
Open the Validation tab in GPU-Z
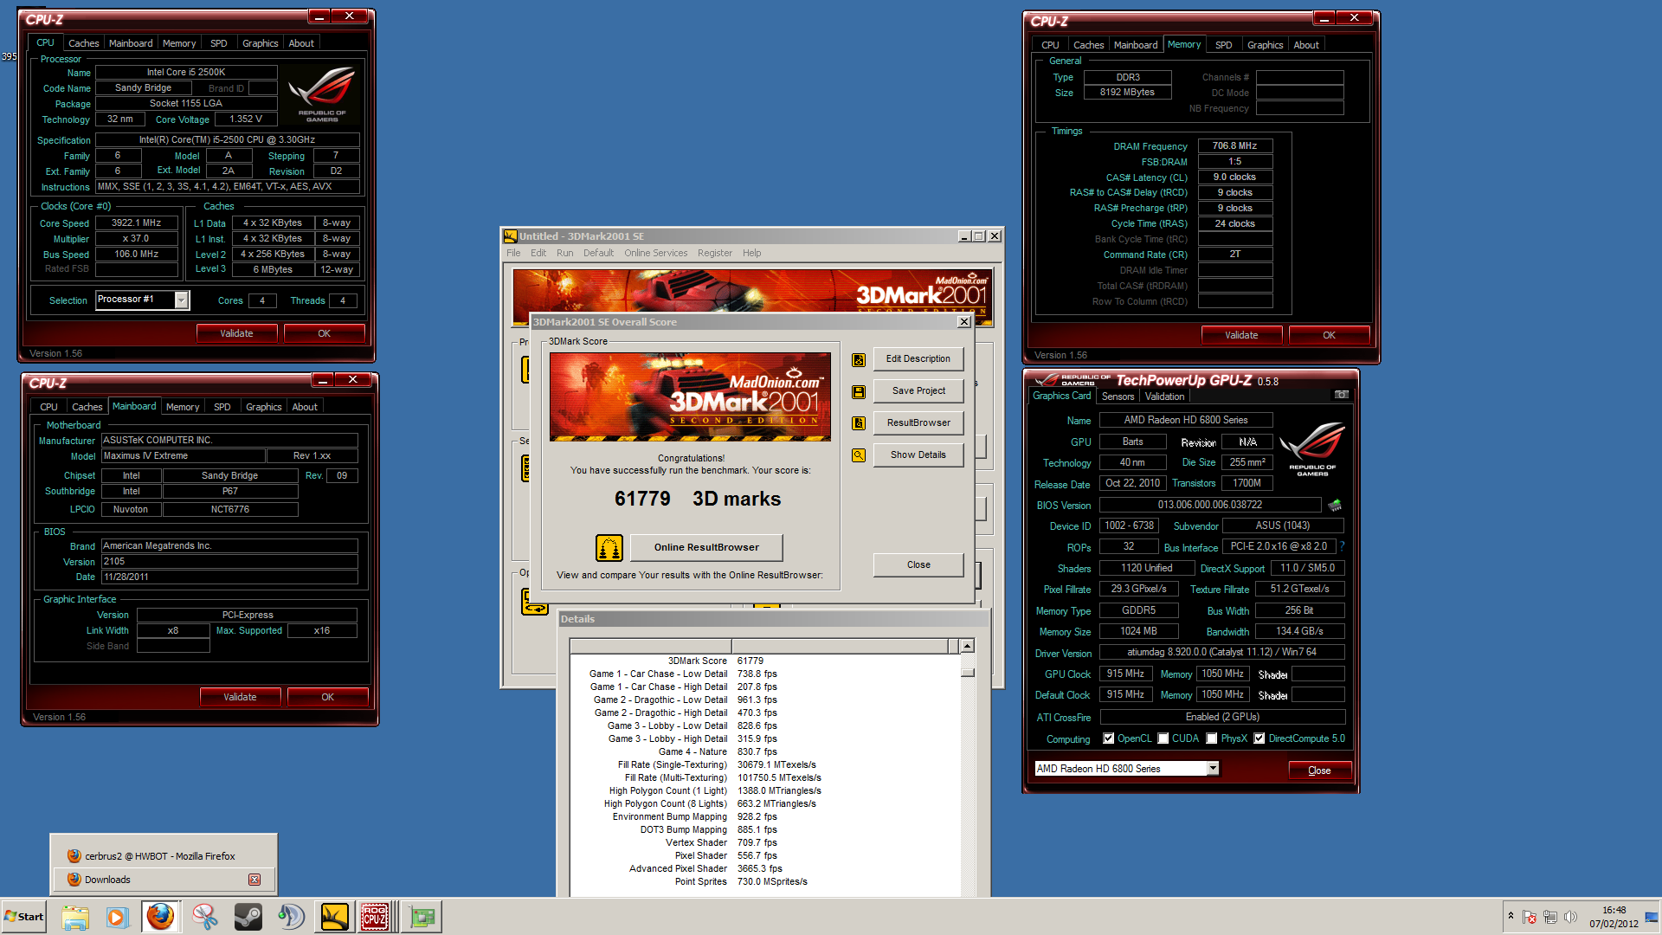(x=1164, y=397)
